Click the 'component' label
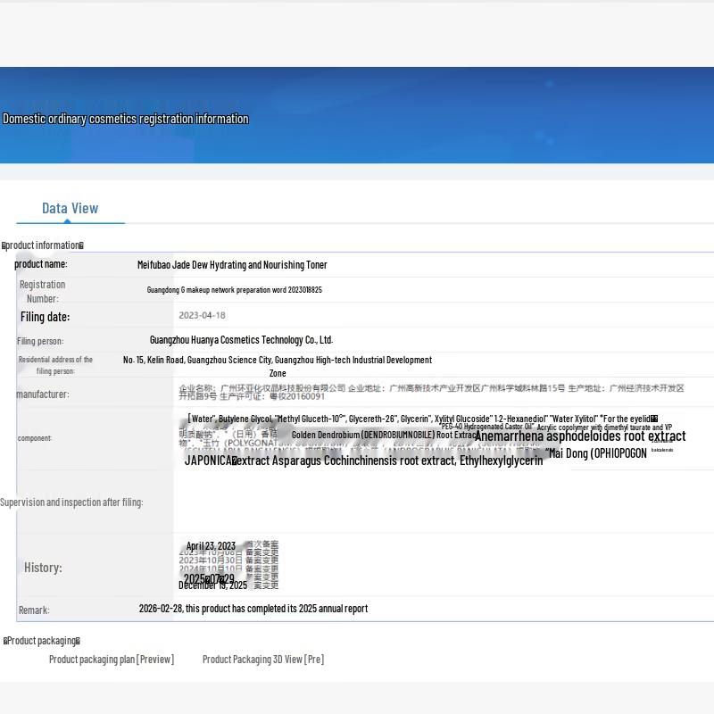The height and width of the screenshot is (714, 714). 35,438
